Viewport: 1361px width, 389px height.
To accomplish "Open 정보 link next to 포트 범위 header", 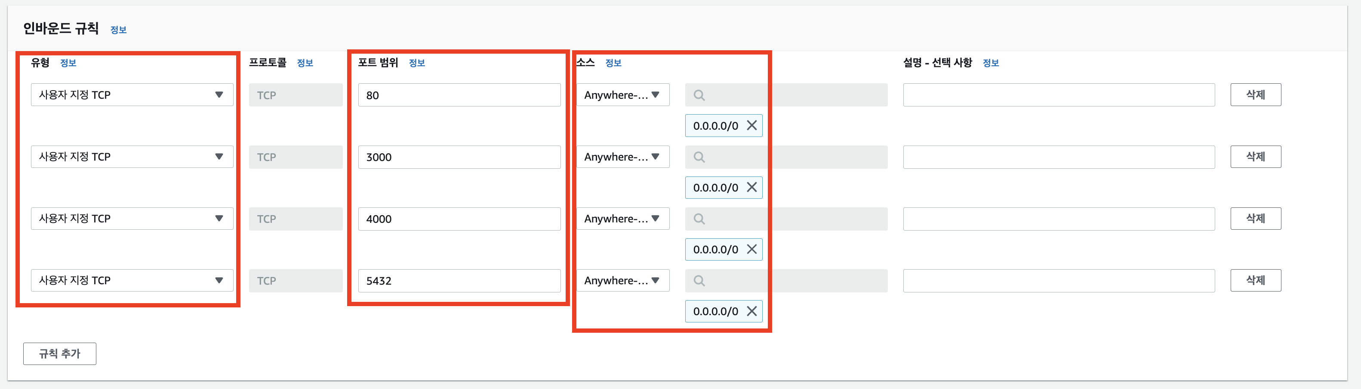I will (417, 63).
